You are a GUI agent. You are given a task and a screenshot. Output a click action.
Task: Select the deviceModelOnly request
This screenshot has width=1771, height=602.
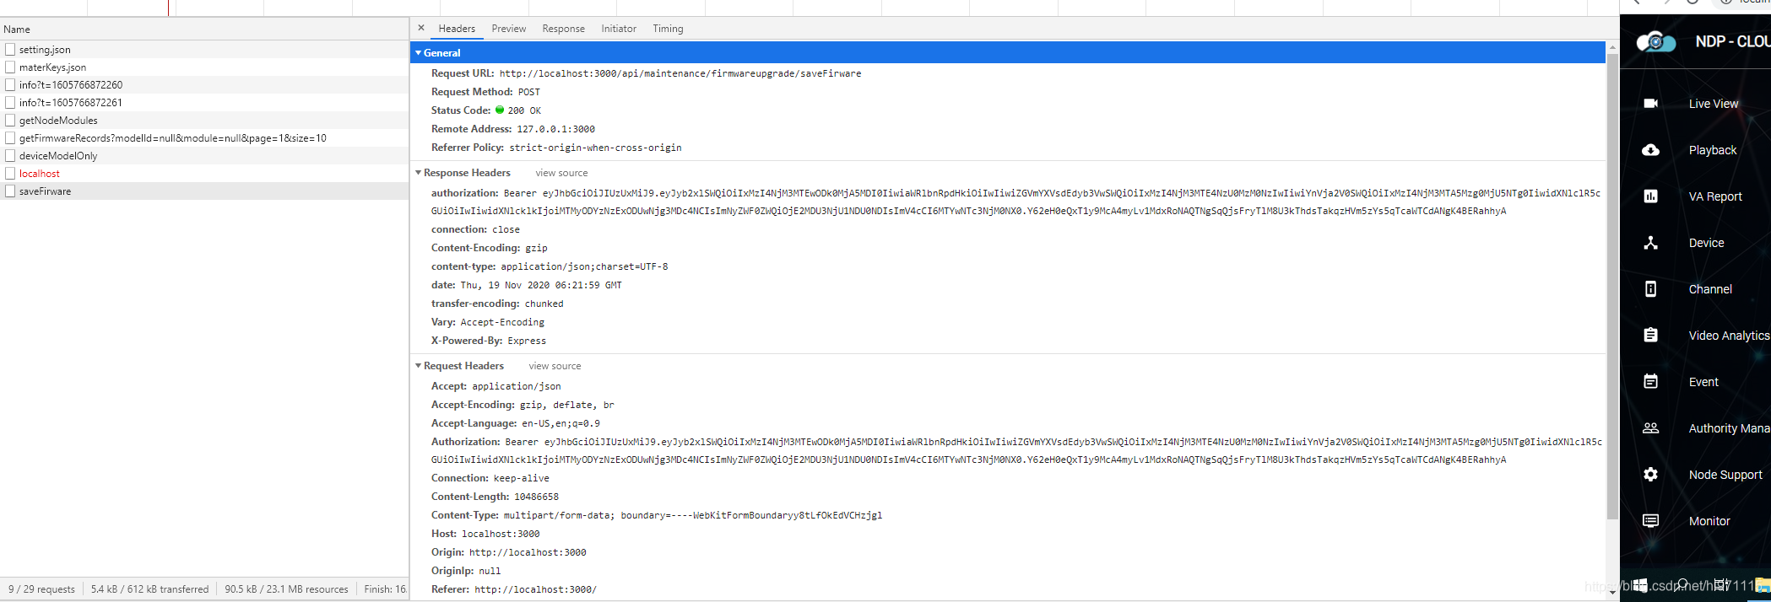[204, 156]
